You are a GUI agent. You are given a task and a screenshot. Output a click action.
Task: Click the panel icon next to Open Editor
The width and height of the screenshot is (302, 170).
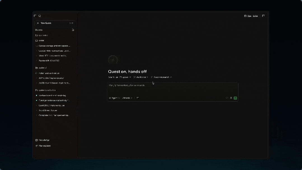click(x=263, y=16)
